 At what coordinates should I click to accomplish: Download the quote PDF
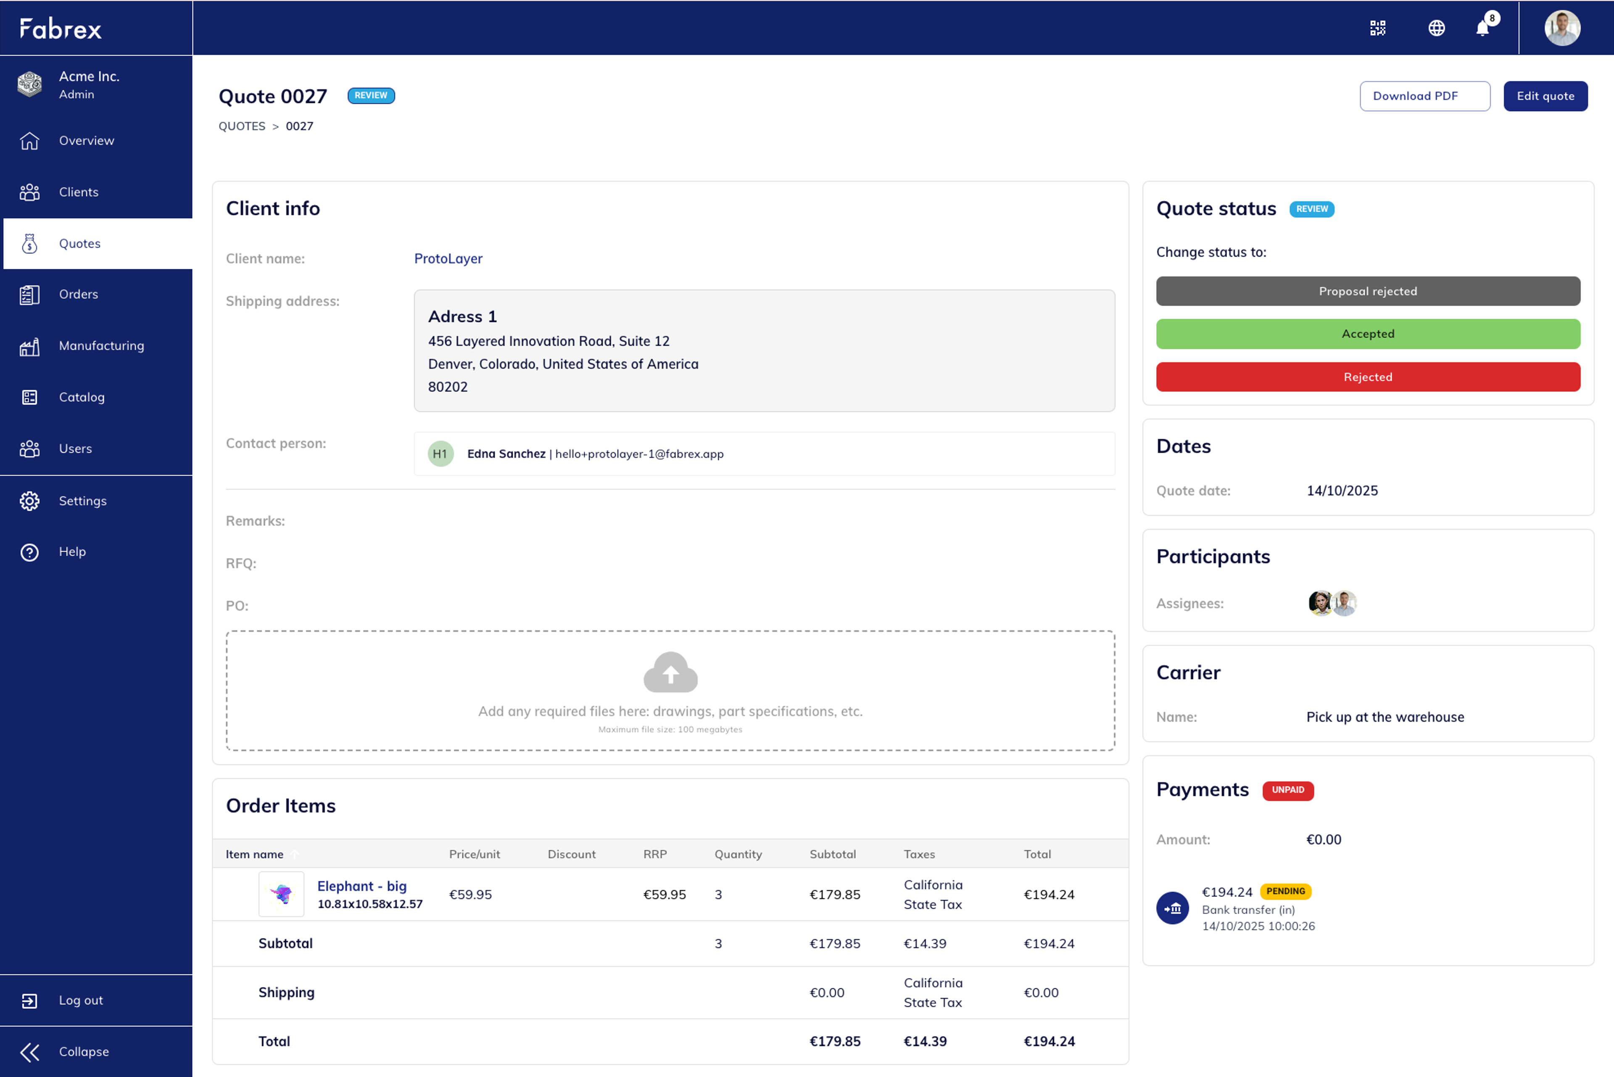tap(1424, 96)
